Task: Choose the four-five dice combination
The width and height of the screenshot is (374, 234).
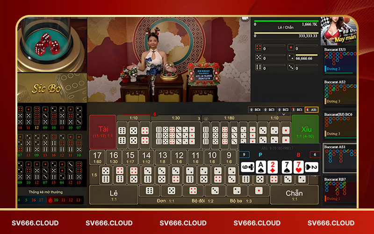Action: (134, 175)
